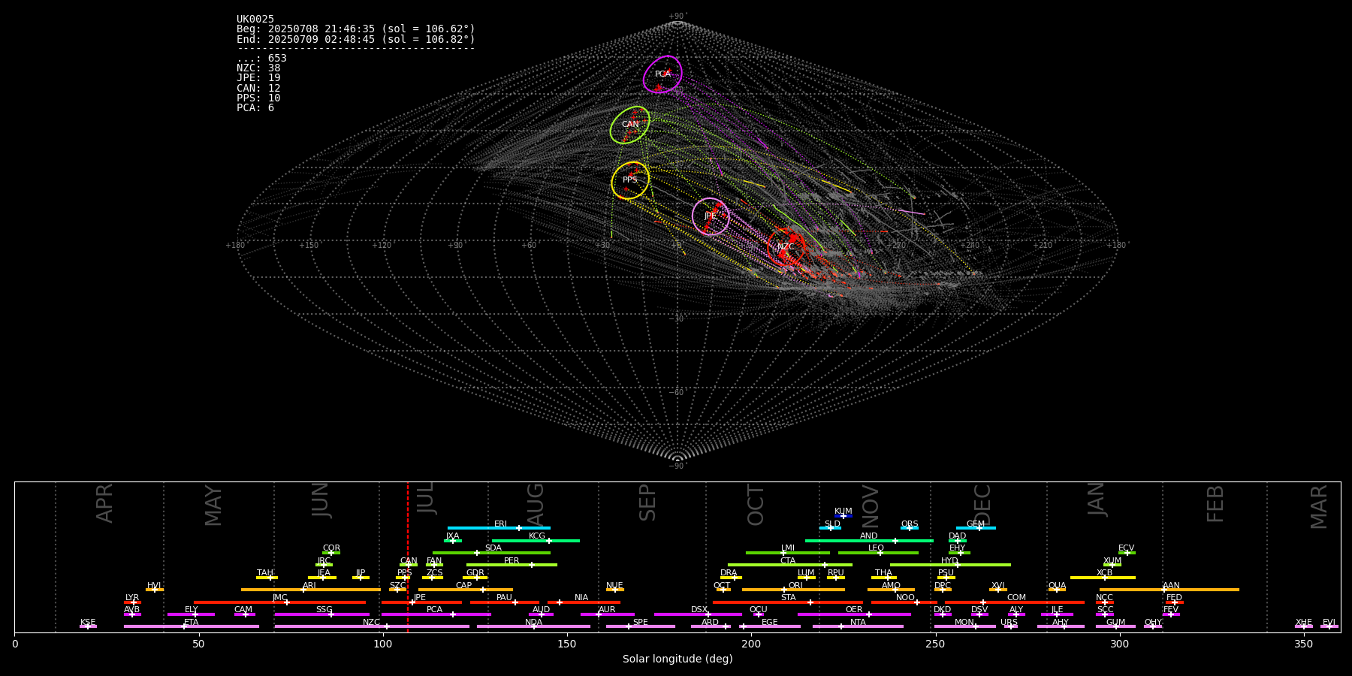Viewport: 1352px width, 676px height.
Task: Click the NTA shower bar
Action: pyautogui.click(x=858, y=626)
